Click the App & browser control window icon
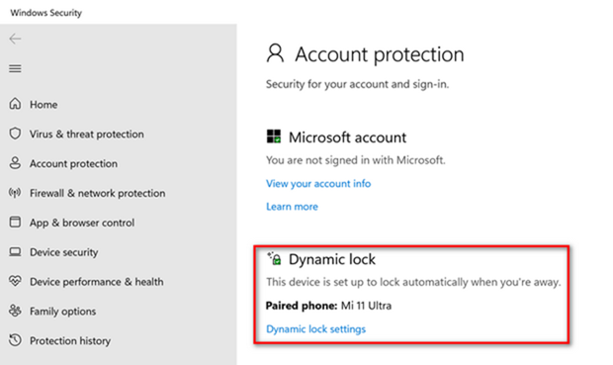613x365 pixels. 15,223
